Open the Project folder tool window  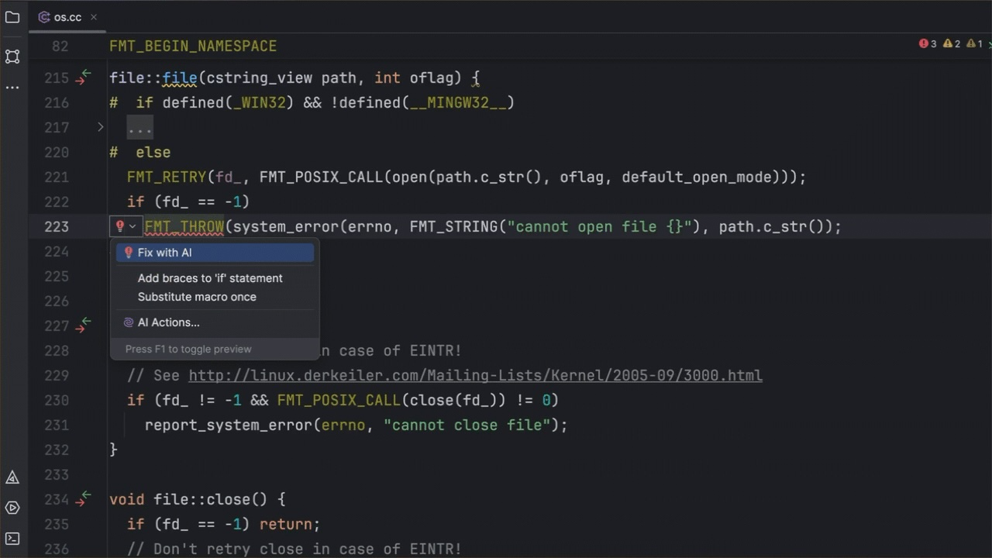[x=12, y=17]
